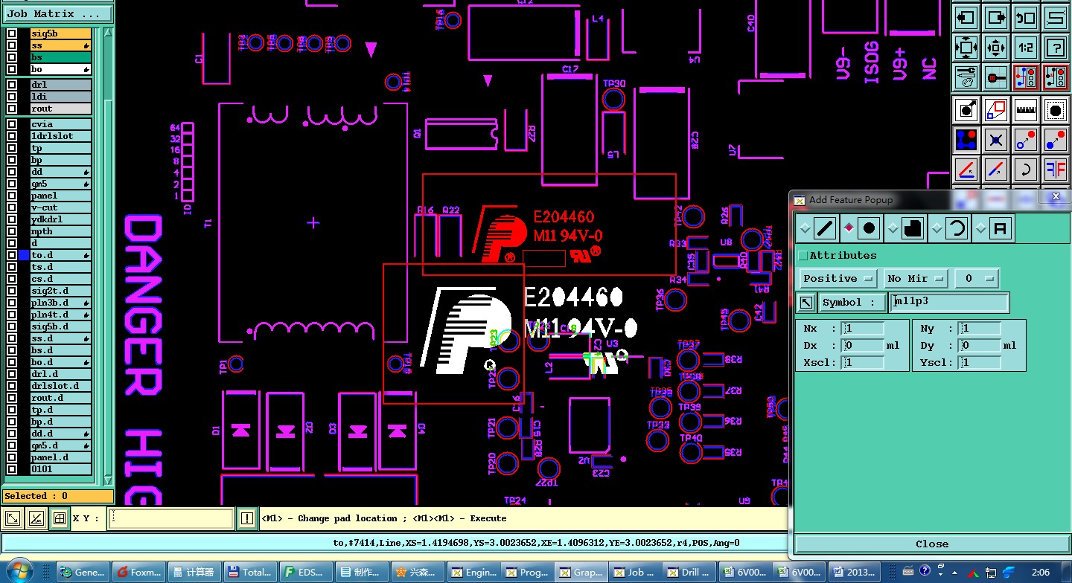Click the zoom home icon with outward arrows
Image resolution: width=1072 pixels, height=583 pixels.
(966, 48)
